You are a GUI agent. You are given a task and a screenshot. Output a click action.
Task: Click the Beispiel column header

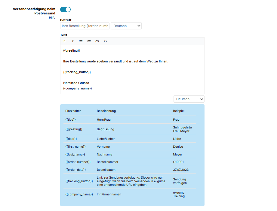179,111
